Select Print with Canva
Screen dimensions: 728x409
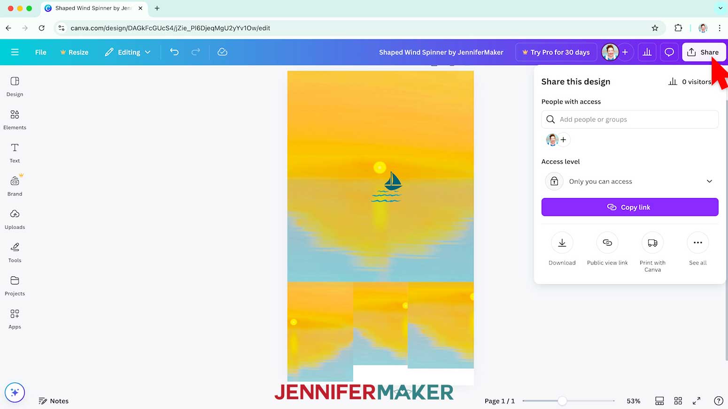[652, 252]
